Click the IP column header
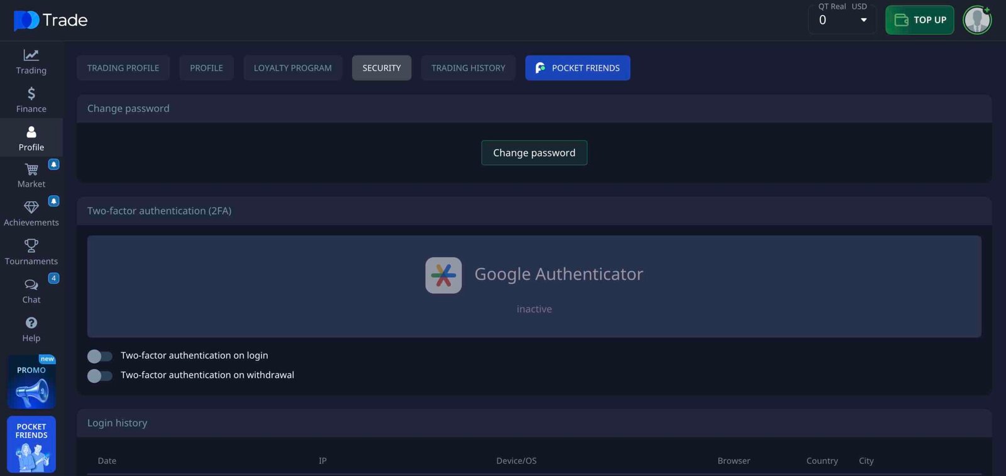The image size is (1006, 476). tap(323, 461)
